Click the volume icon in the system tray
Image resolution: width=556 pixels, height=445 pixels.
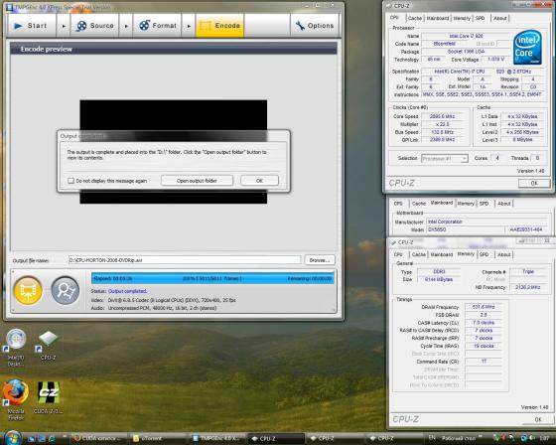531,439
